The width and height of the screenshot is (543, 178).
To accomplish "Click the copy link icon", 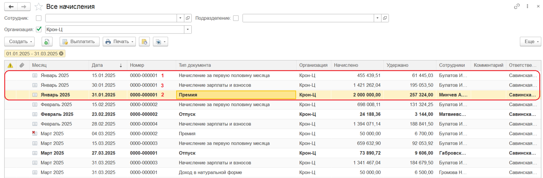I will pyautogui.click(x=517, y=6).
